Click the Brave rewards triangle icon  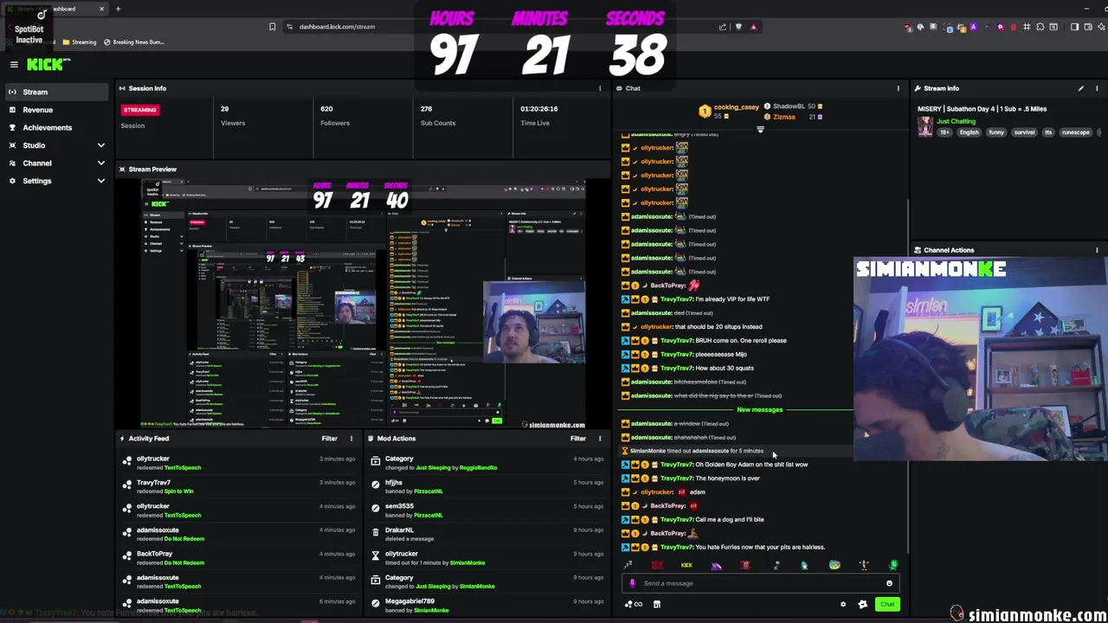753,27
